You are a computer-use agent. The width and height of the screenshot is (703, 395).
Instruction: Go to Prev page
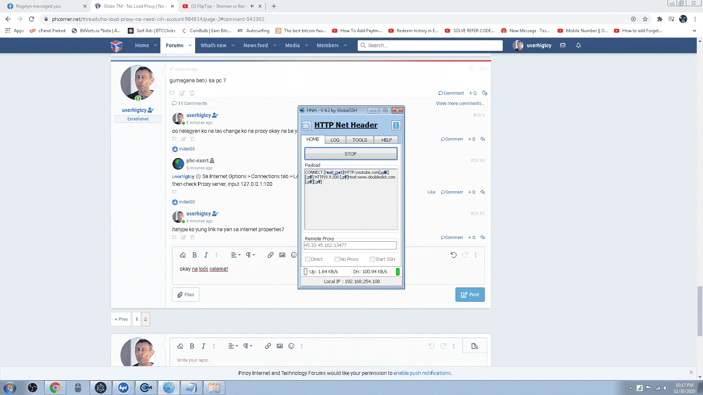121,319
